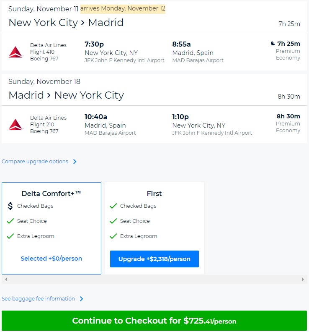Open Compare upgrade options link
This screenshot has height=332, width=309.
pyautogui.click(x=35, y=162)
